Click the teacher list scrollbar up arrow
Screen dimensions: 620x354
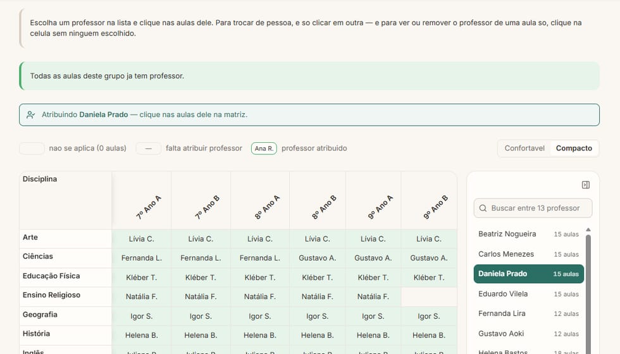588,229
